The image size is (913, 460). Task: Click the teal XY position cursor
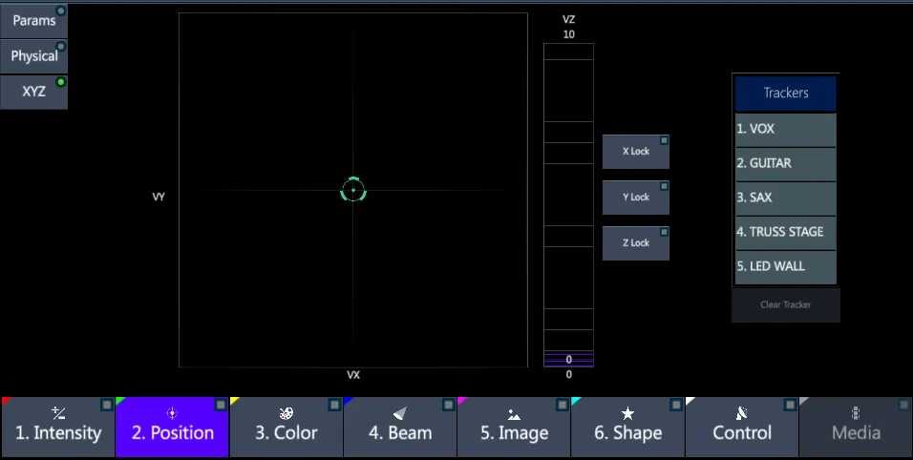[352, 190]
